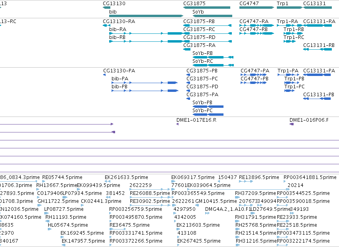Select protein CG4747-PA

pos(254,75)
